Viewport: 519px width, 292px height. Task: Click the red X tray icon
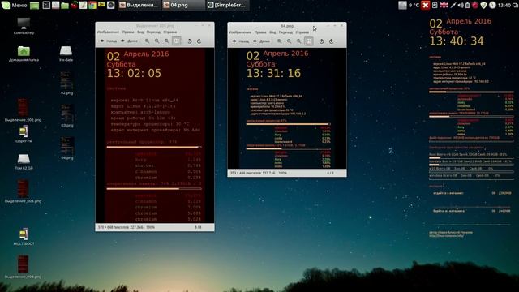tap(426, 5)
